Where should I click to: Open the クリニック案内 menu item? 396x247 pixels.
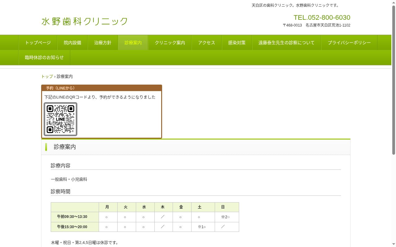point(170,43)
